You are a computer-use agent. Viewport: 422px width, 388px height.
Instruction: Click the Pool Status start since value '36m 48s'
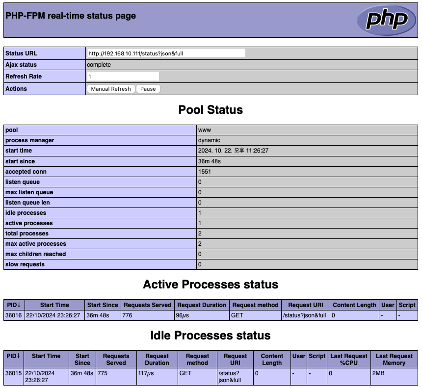pyautogui.click(x=210, y=161)
